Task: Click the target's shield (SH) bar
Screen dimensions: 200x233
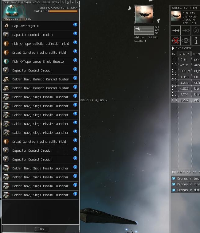Action: 144,27
